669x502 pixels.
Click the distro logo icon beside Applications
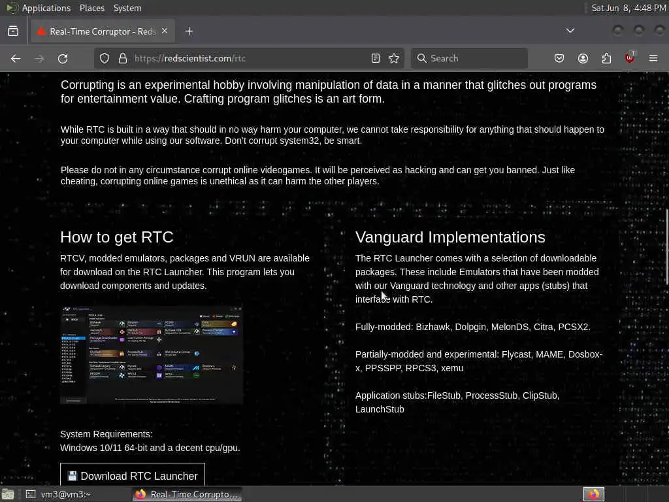click(x=12, y=8)
